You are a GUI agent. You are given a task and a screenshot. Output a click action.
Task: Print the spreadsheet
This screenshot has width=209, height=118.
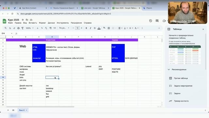coord(18,28)
